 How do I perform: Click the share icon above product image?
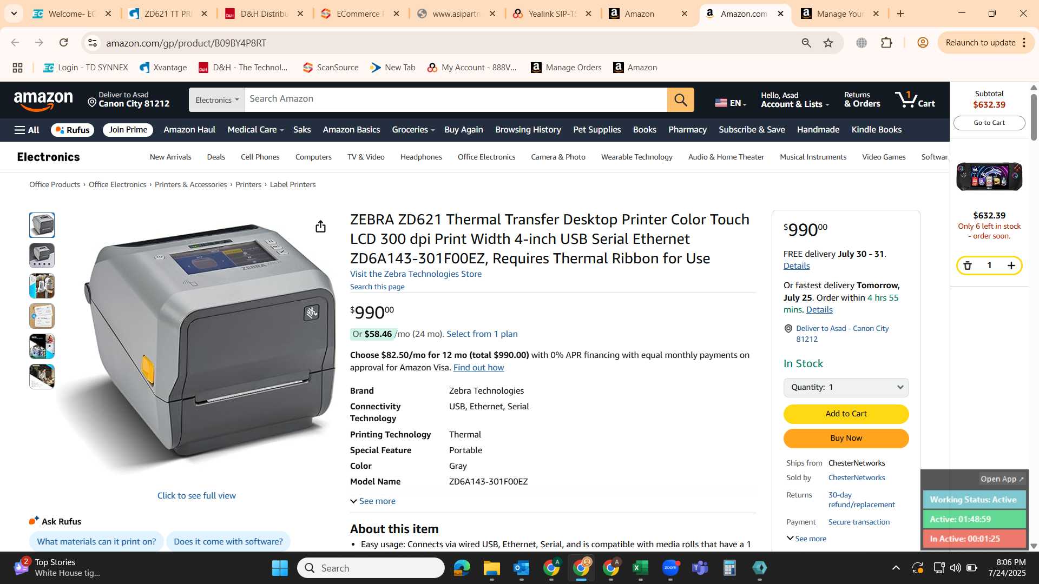(x=320, y=227)
